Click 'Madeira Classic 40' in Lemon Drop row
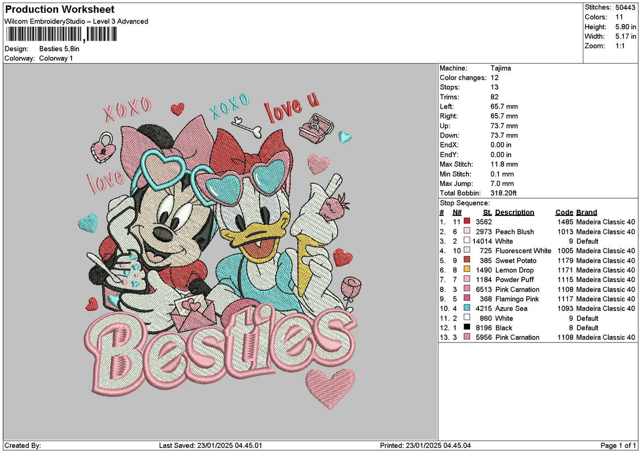Screen dimensions: 641x453 (x=606, y=270)
